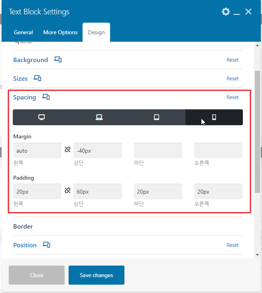Open the settings gear menu in header
The height and width of the screenshot is (293, 262).
[x=226, y=12]
